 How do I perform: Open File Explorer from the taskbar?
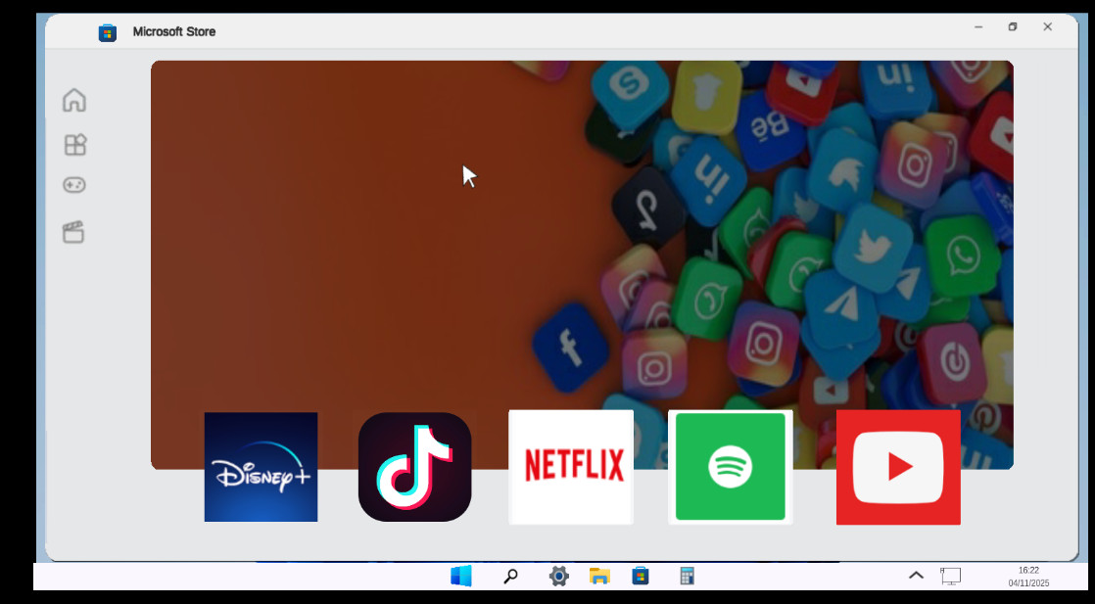pos(598,576)
